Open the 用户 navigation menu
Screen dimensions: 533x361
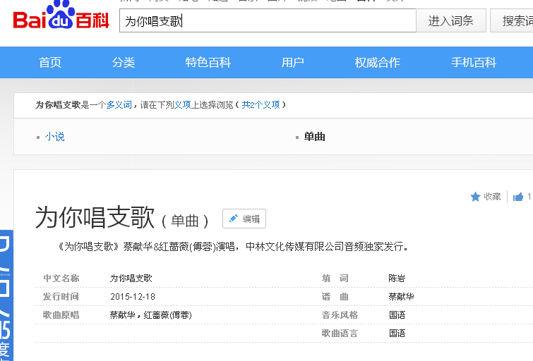293,63
